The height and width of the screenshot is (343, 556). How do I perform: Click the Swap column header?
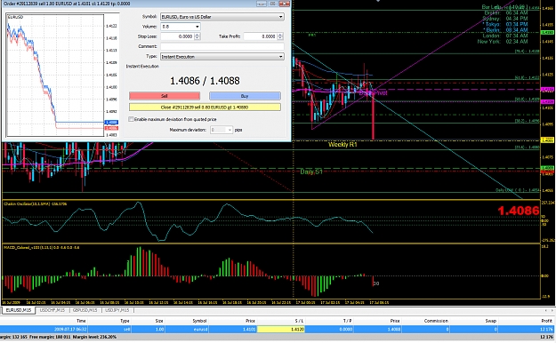pos(490,321)
